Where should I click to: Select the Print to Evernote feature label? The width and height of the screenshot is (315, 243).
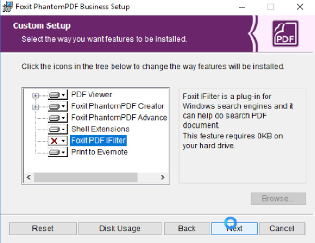tap(99, 152)
